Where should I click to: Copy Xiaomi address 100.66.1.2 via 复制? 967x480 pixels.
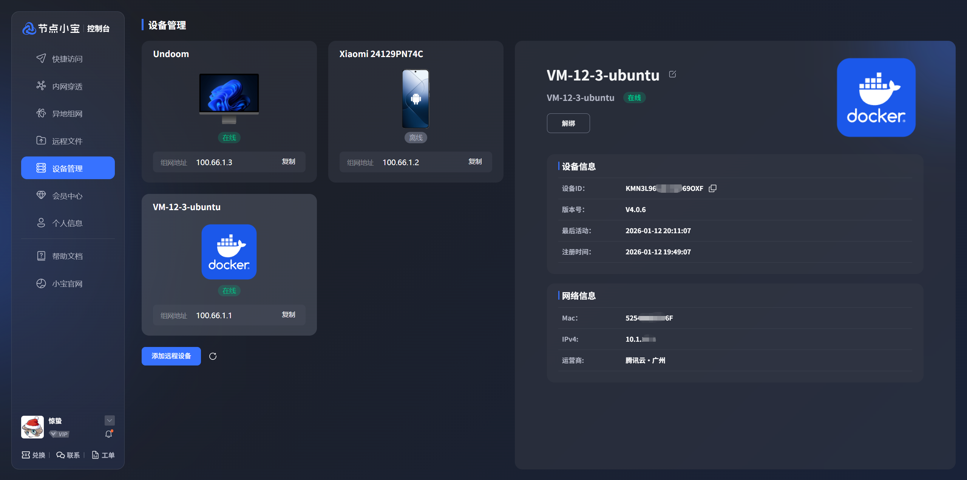[x=475, y=162]
